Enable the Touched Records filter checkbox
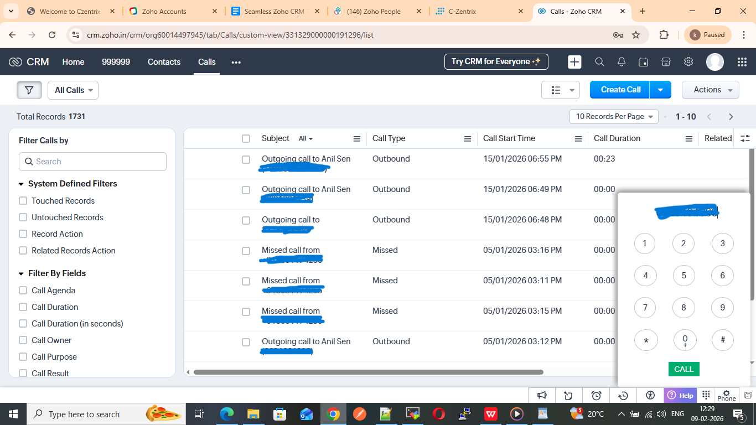This screenshot has width=756, height=425. pyautogui.click(x=23, y=201)
